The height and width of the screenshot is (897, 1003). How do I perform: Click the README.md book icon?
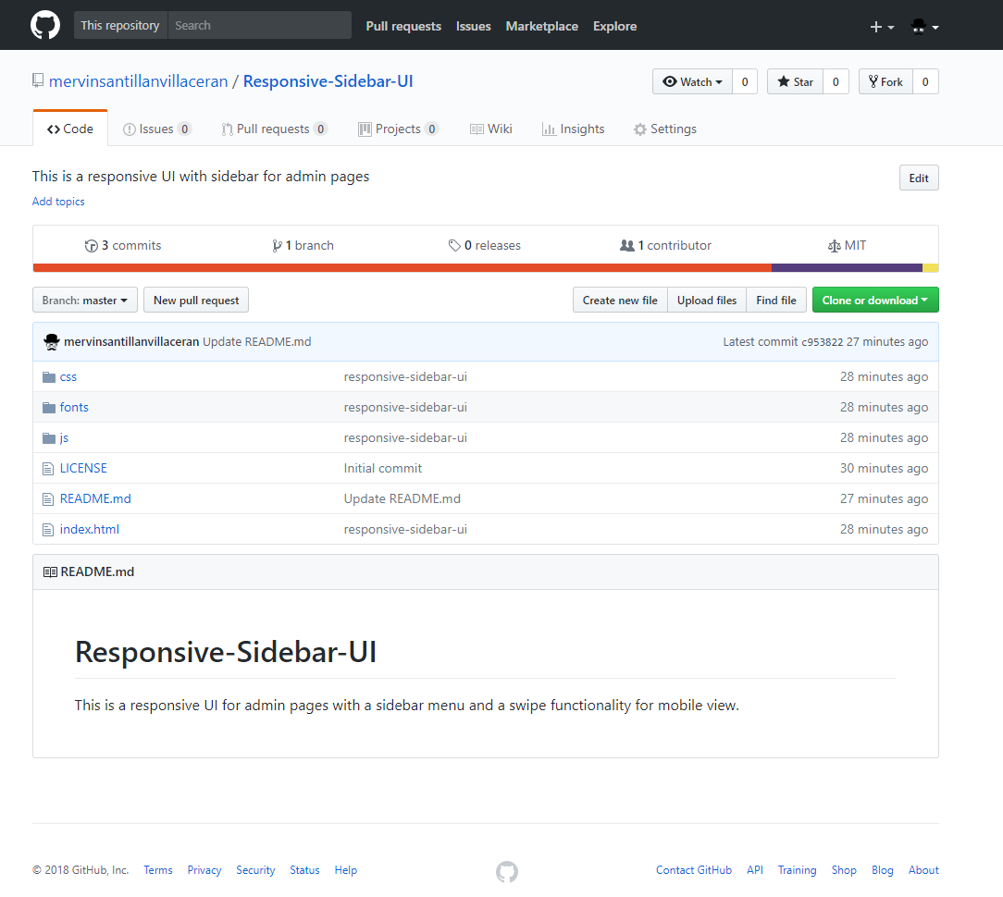(x=50, y=571)
